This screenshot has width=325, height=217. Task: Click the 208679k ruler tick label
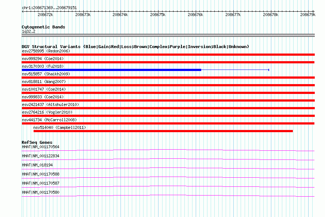click(x=308, y=15)
